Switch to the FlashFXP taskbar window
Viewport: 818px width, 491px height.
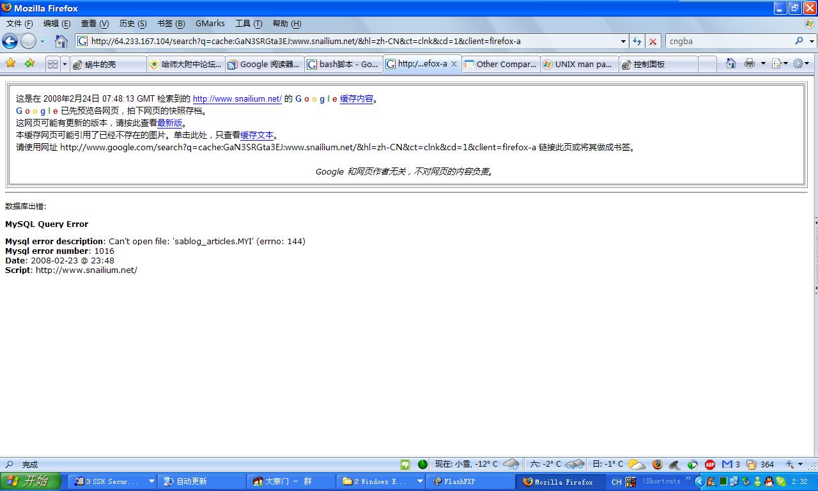coord(470,481)
